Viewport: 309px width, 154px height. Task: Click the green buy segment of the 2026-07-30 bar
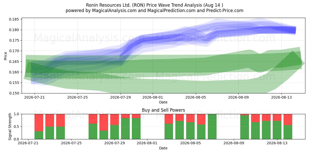pos(125,129)
